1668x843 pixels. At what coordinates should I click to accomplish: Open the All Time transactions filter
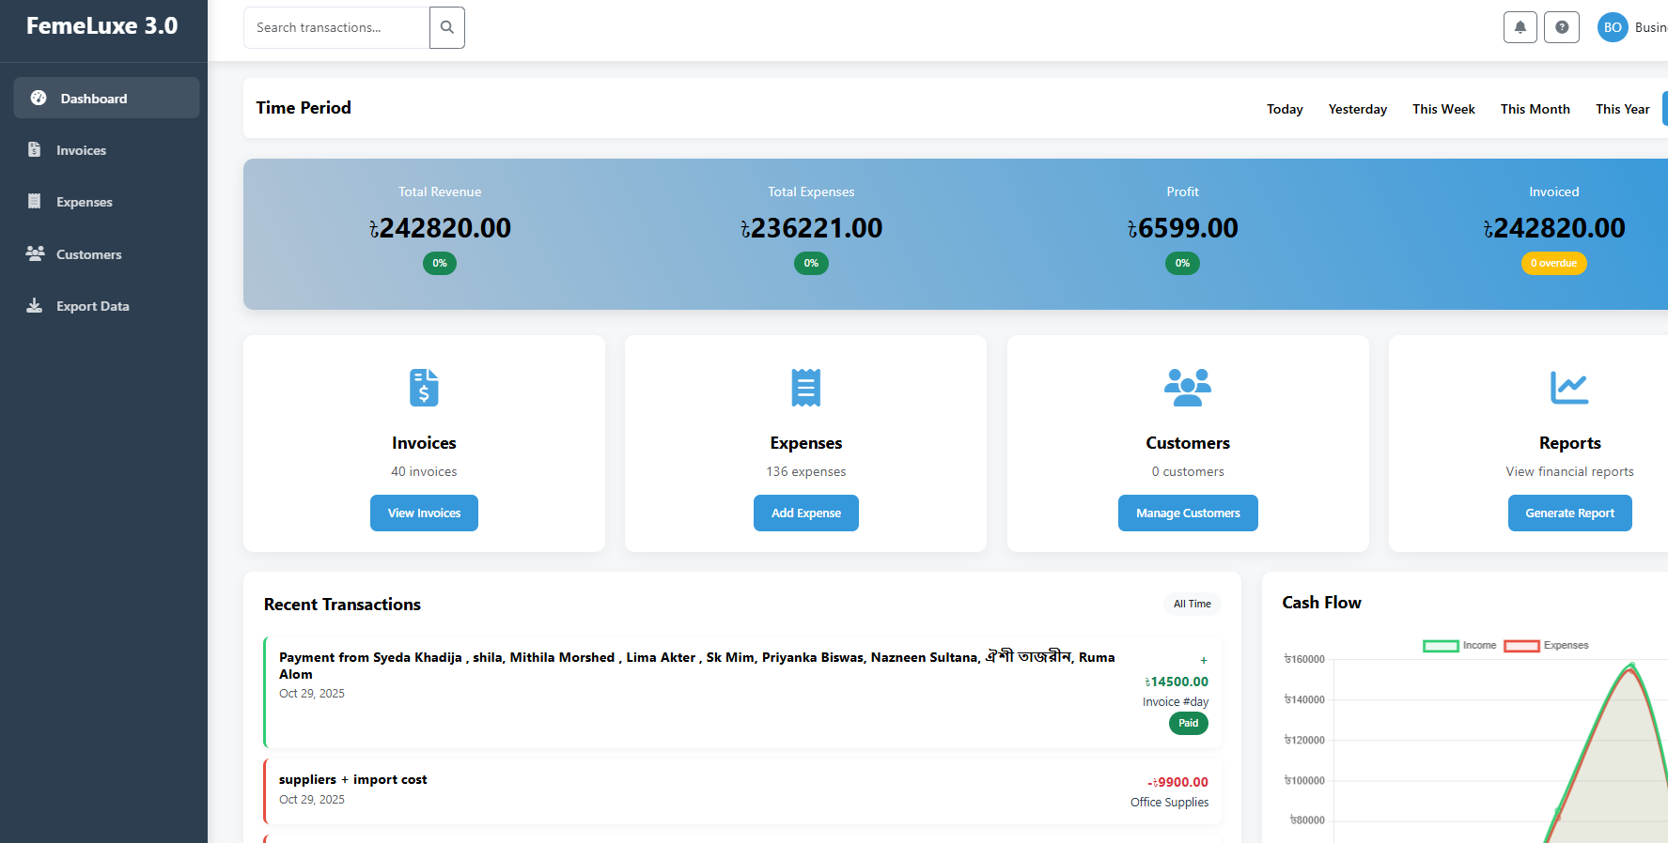pyautogui.click(x=1192, y=604)
